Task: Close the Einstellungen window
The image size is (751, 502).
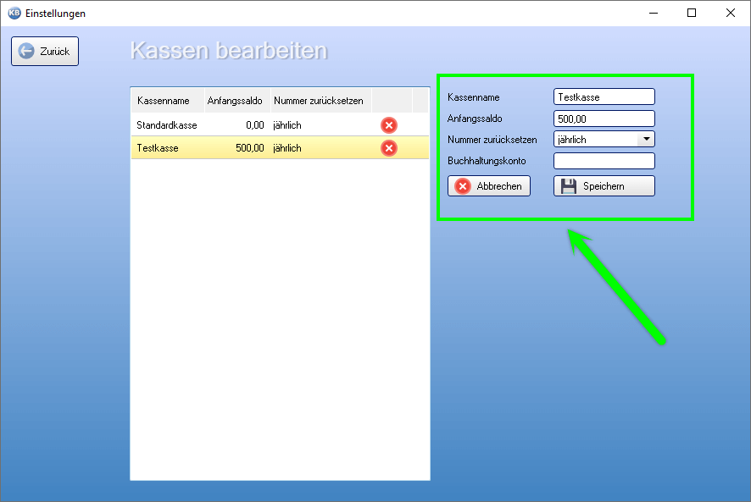Action: 731,13
